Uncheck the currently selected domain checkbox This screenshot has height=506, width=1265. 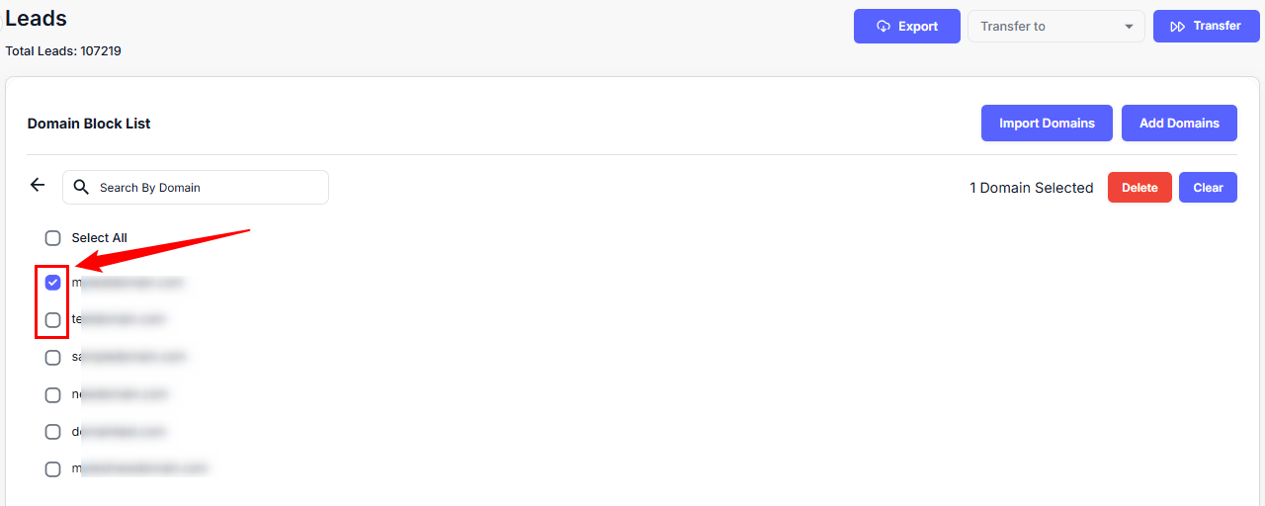click(x=53, y=283)
